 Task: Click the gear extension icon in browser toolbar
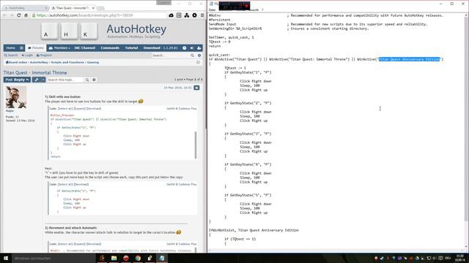click(194, 15)
